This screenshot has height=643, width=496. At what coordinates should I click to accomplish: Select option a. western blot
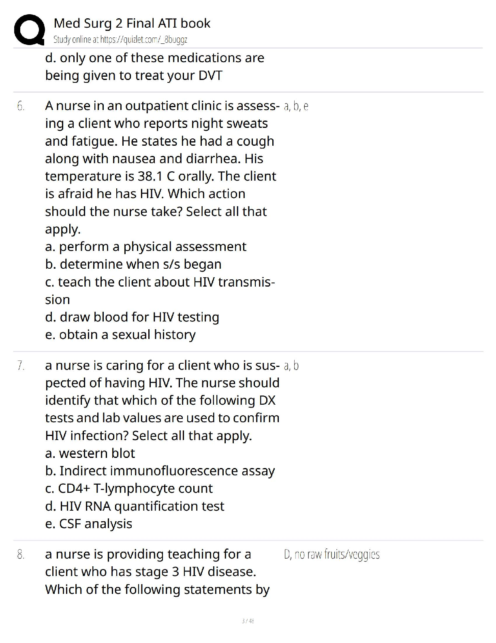click(x=90, y=453)
